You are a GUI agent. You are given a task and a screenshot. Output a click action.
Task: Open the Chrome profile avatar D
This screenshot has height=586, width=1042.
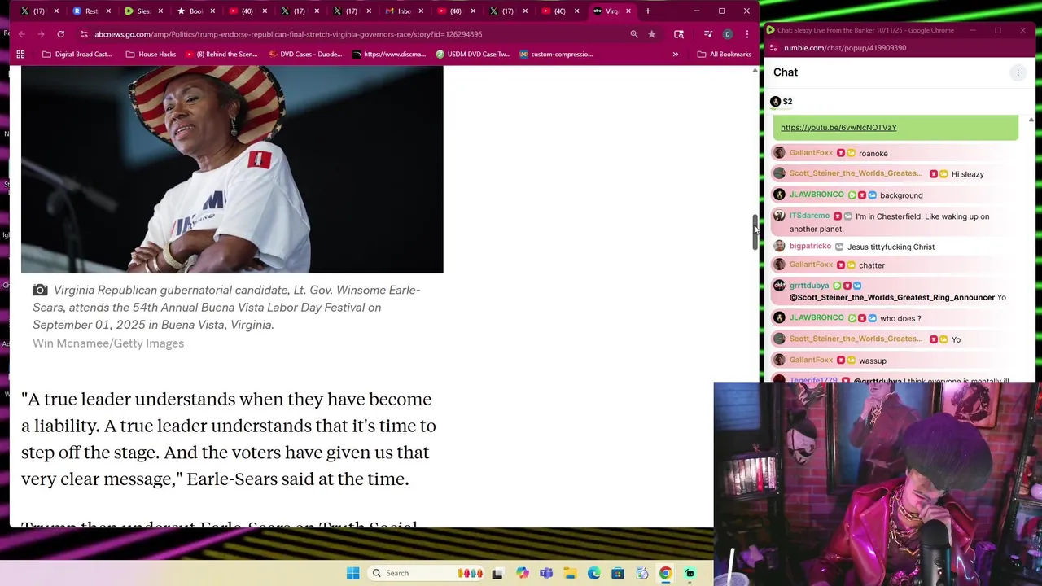pyautogui.click(x=728, y=34)
